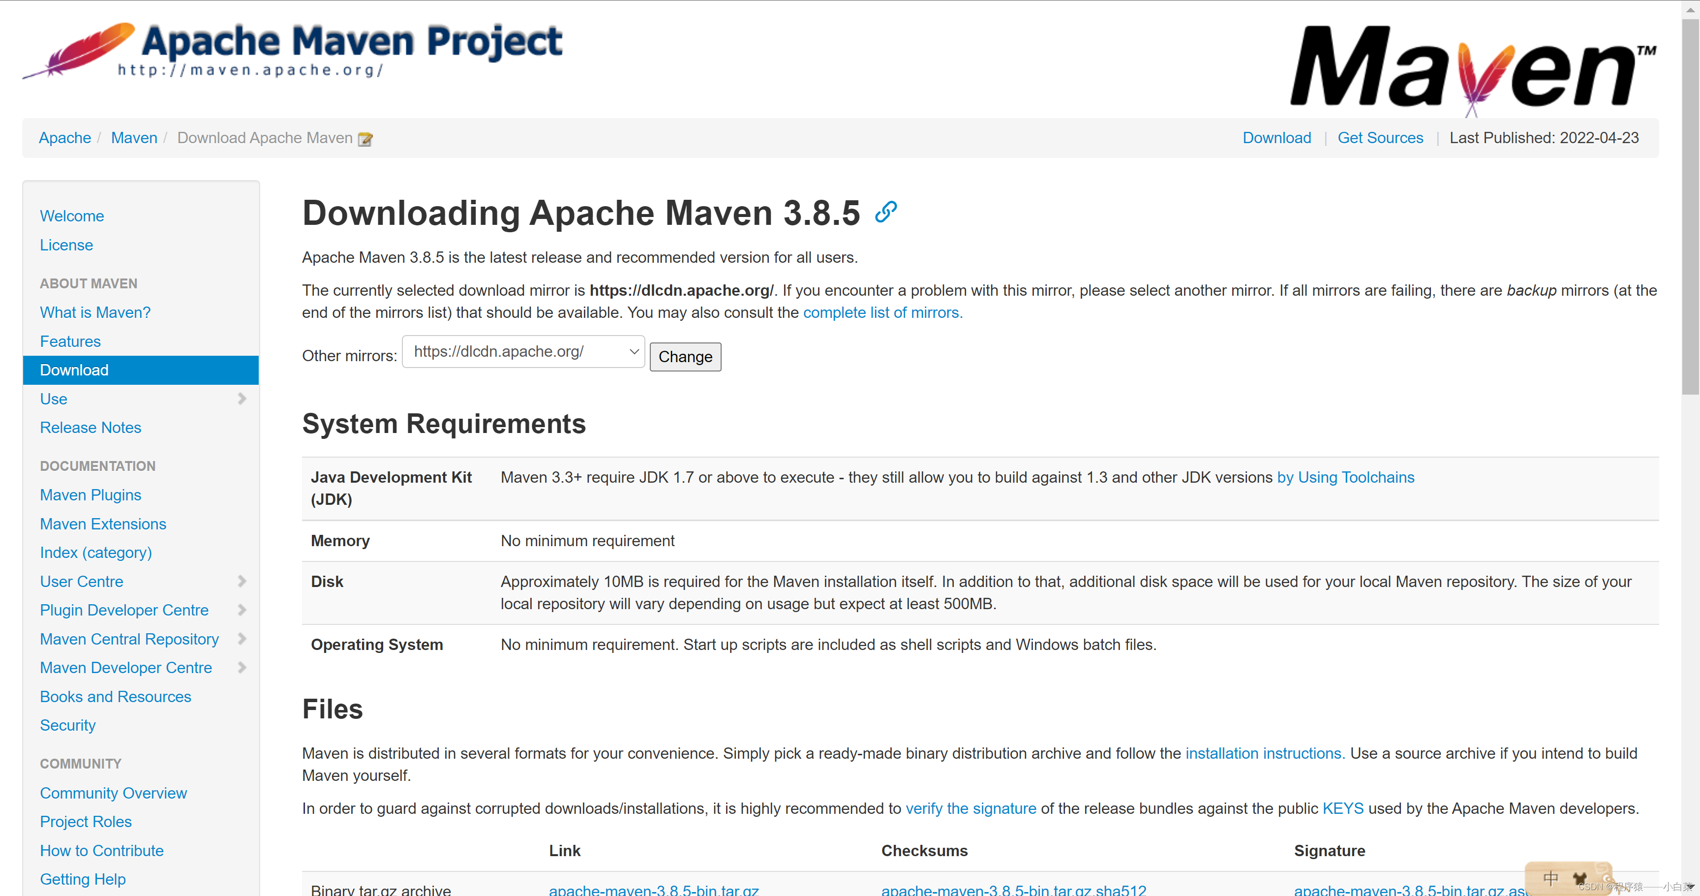Click 'No minimum requirement' memory cell
This screenshot has height=896, width=1700.
587,541
